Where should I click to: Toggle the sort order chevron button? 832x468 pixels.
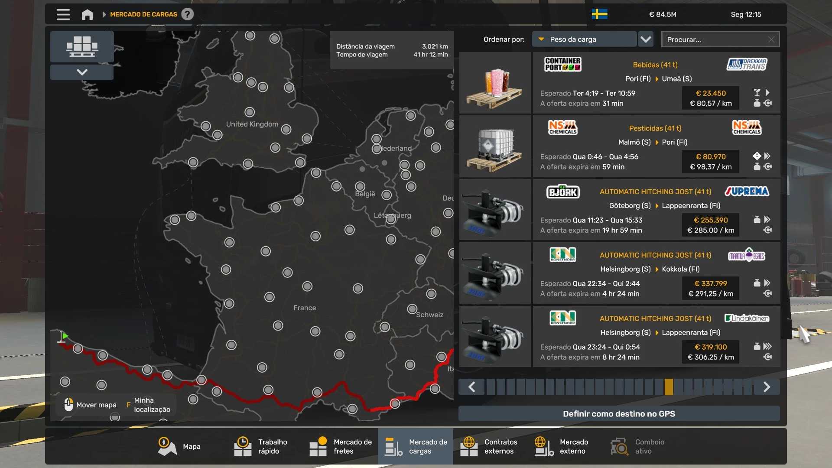point(646,39)
